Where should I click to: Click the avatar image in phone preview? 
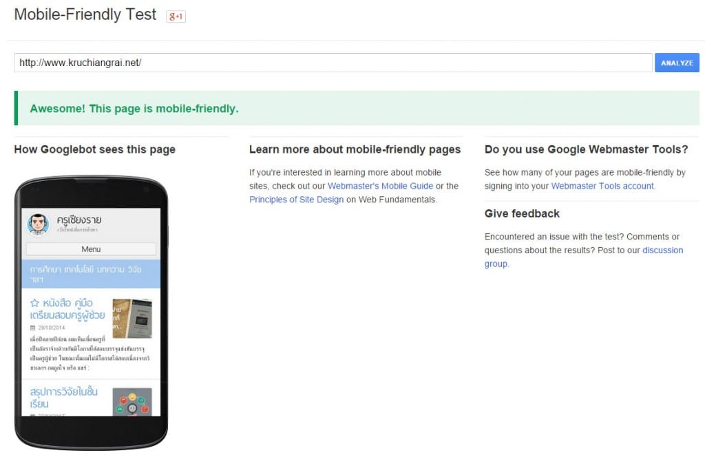[39, 224]
